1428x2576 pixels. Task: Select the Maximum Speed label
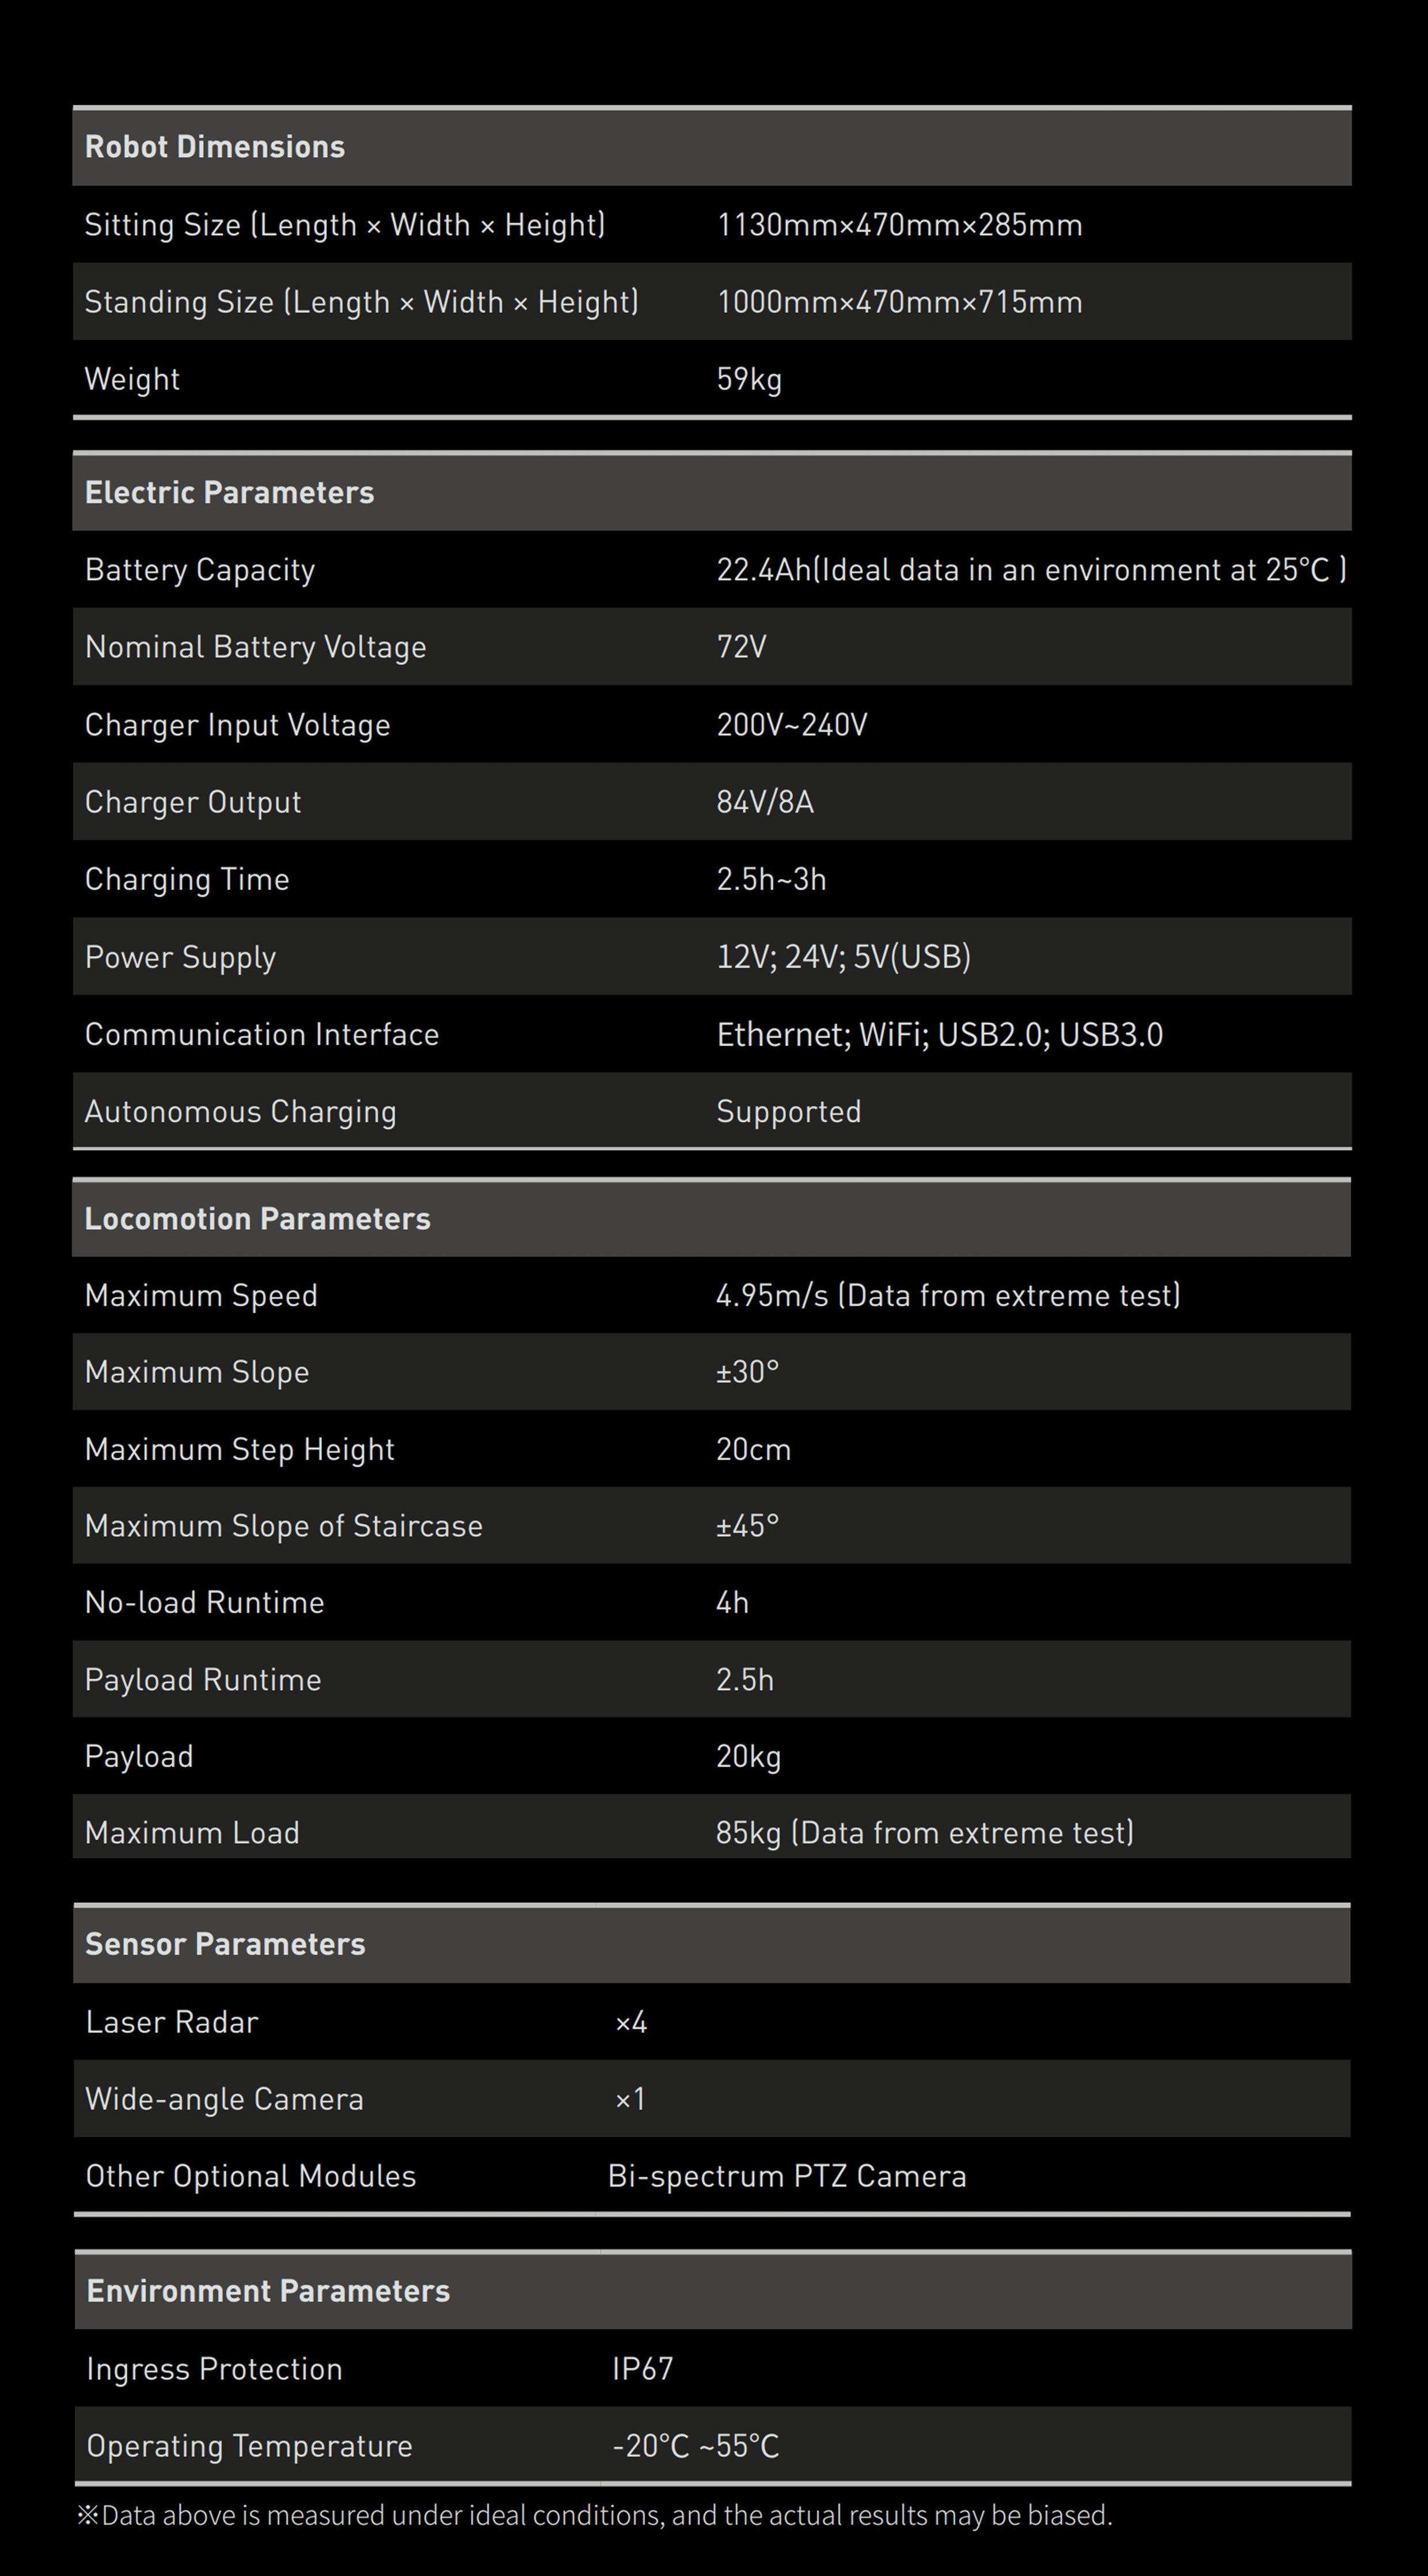click(201, 1295)
